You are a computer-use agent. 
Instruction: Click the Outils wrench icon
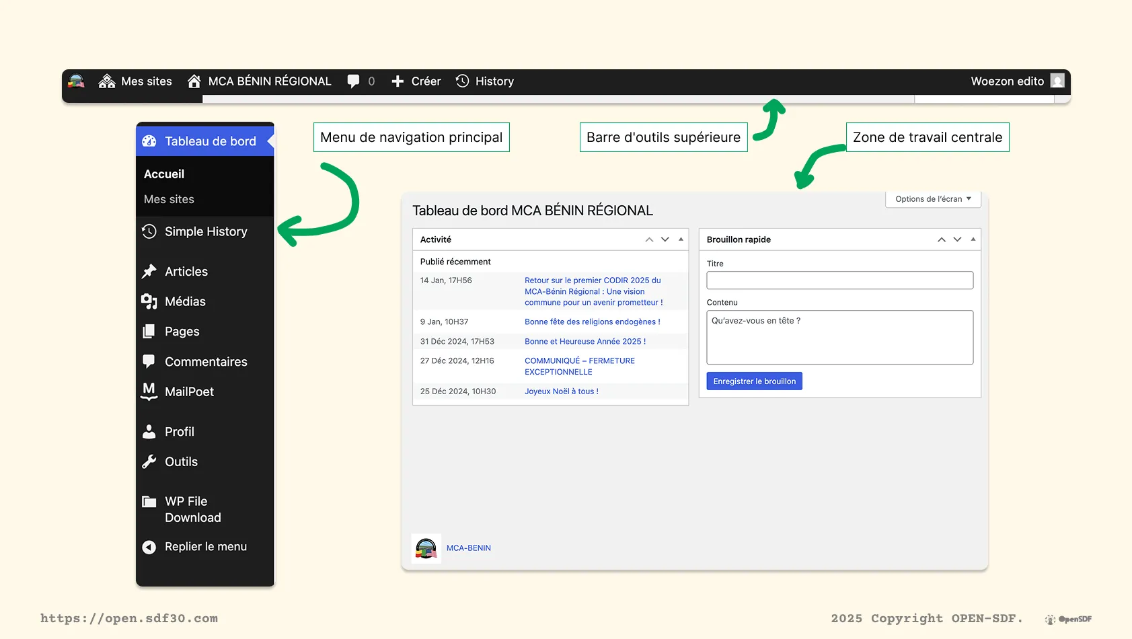pyautogui.click(x=149, y=462)
